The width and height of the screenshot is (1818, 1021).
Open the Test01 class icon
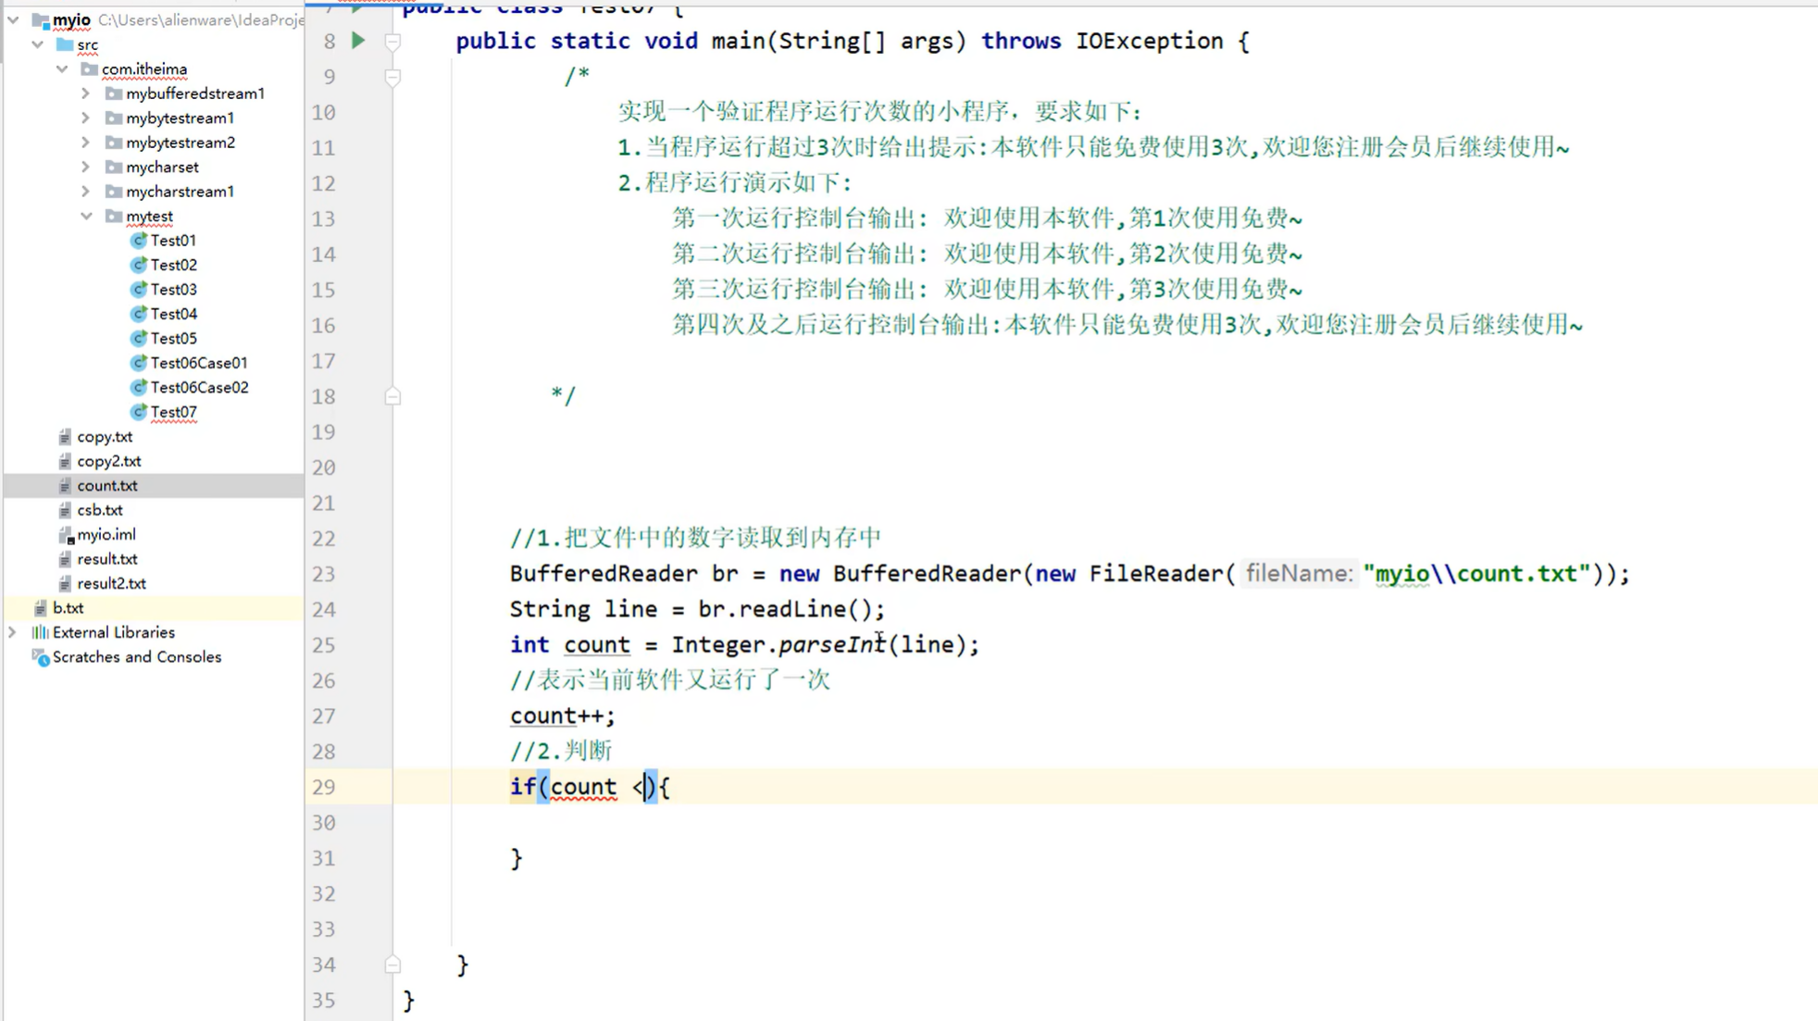pyautogui.click(x=139, y=241)
